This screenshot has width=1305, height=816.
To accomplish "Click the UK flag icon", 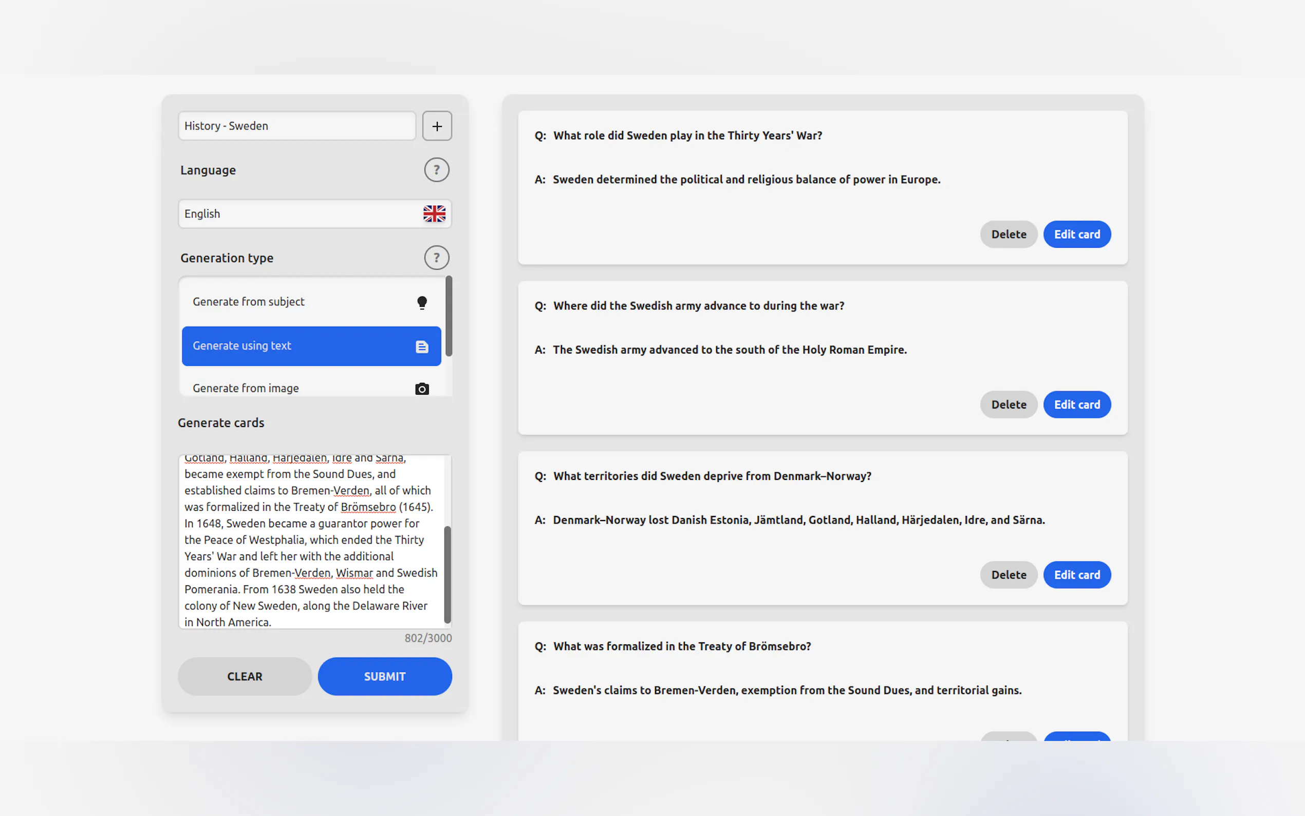I will (x=434, y=214).
